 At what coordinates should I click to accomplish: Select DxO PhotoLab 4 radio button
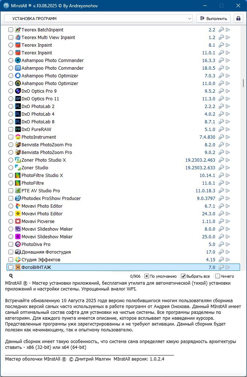11,114
